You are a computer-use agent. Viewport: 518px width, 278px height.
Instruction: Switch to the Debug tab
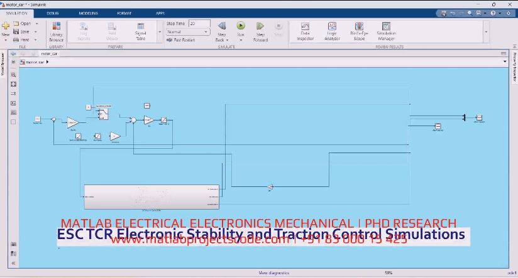pos(53,13)
